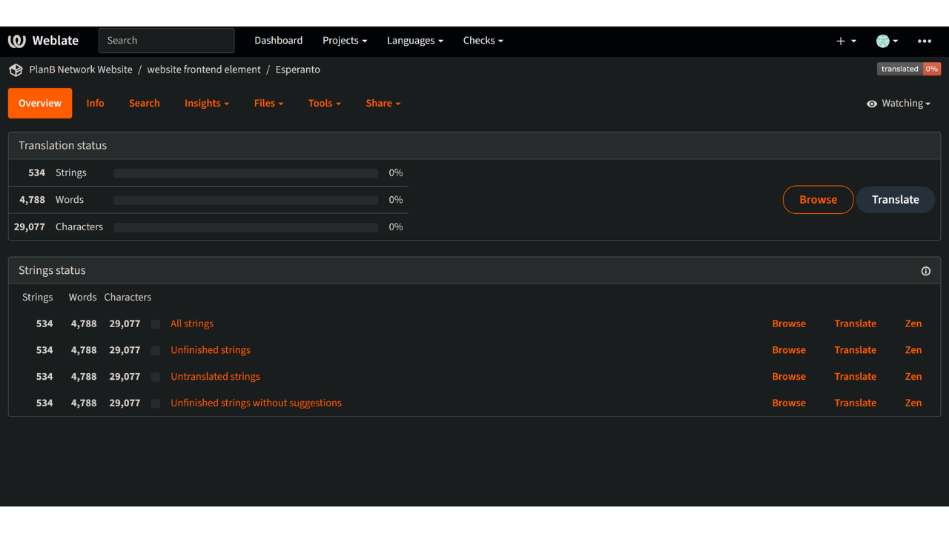
Task: Expand the Languages dropdown menu
Action: pyautogui.click(x=414, y=41)
